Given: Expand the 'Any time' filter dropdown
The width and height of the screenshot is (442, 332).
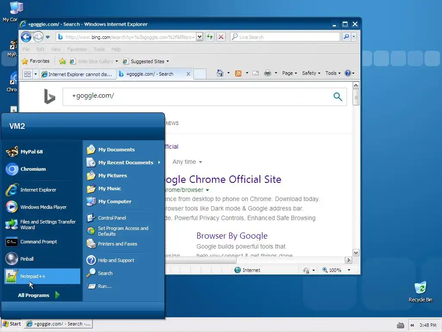Looking at the screenshot, I should tap(187, 162).
